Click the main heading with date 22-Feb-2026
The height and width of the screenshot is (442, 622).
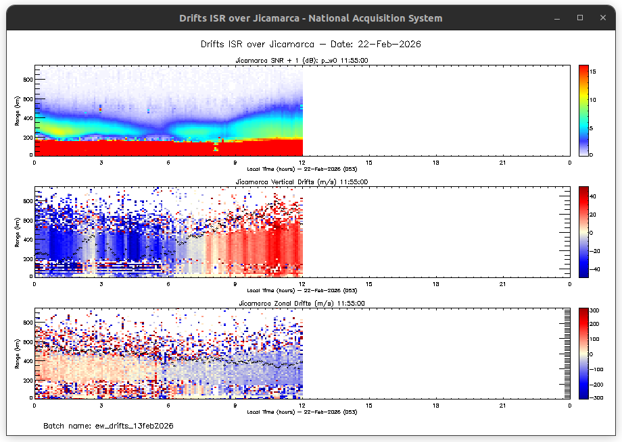[310, 44]
